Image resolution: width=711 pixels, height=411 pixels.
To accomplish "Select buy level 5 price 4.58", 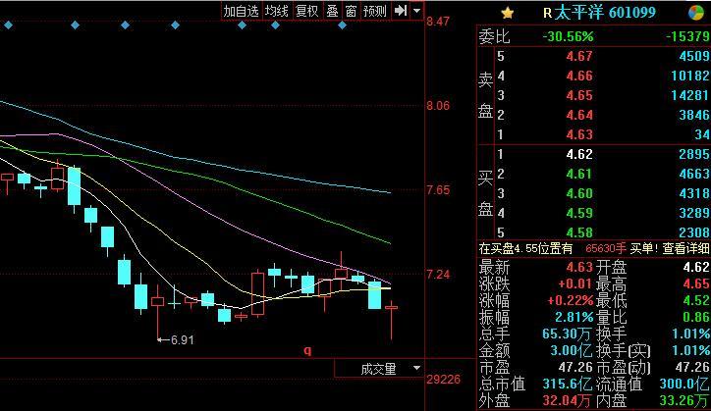I will point(579,232).
